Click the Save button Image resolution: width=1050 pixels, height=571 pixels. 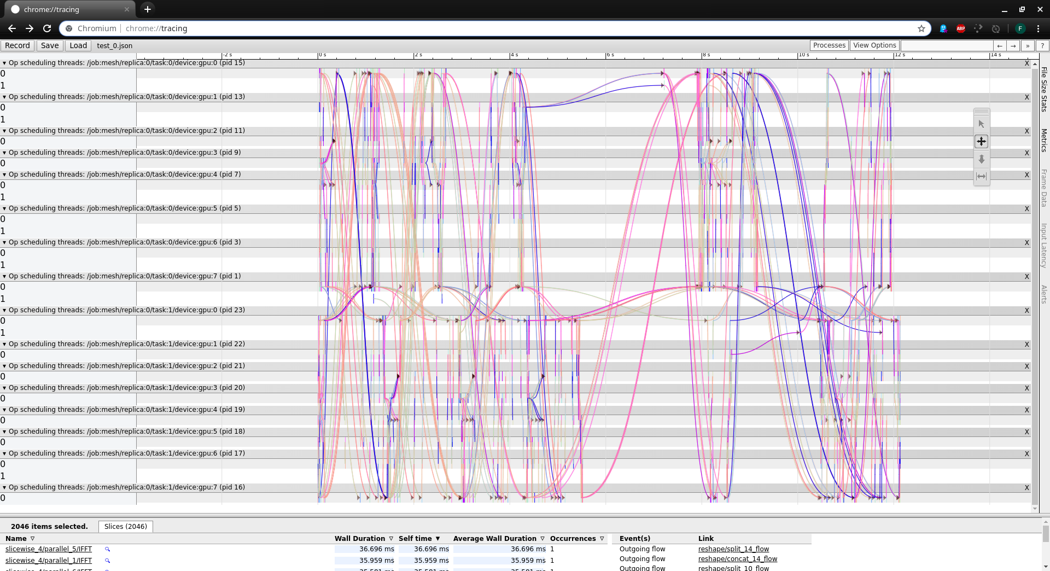click(x=50, y=46)
